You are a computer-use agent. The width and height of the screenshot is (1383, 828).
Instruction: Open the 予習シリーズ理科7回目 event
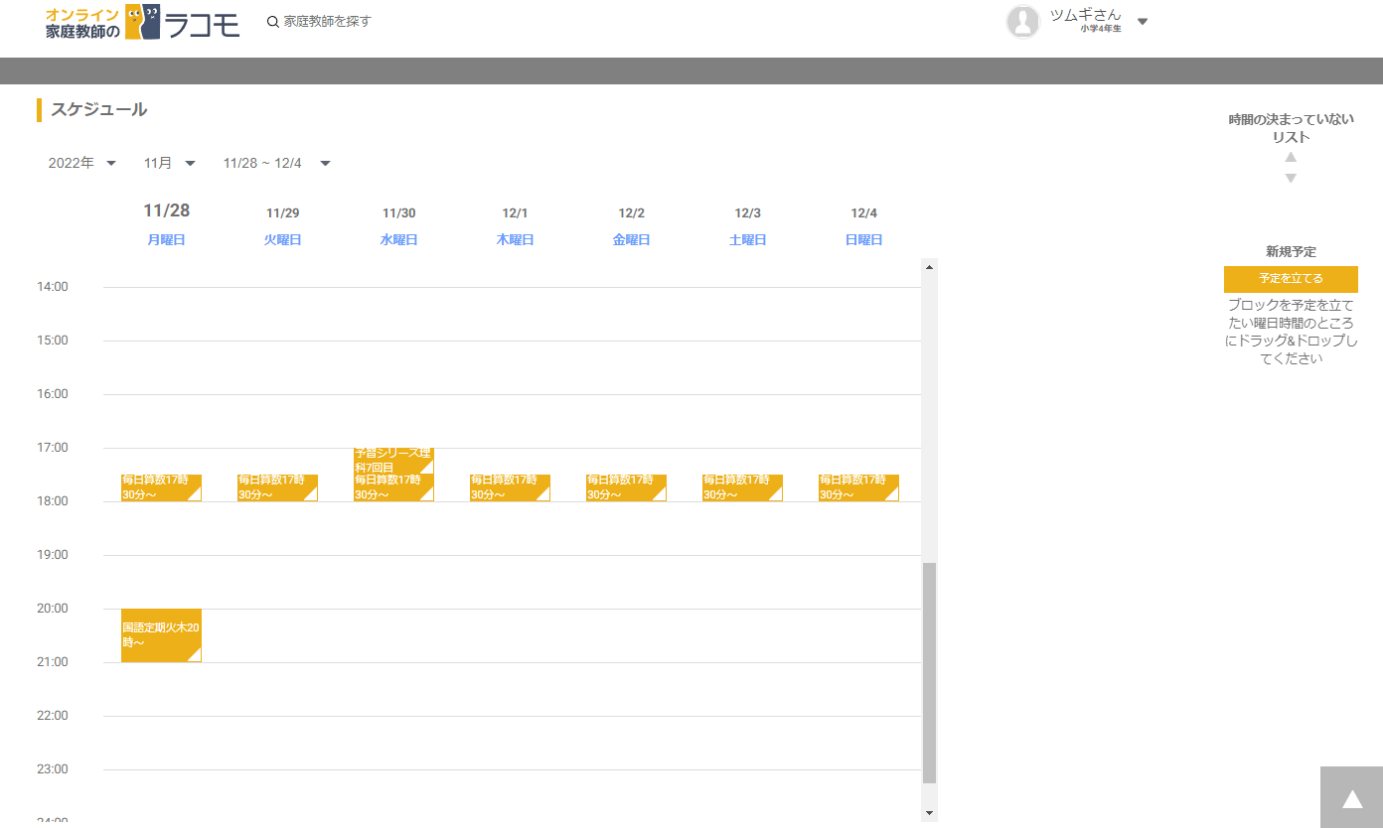(393, 461)
